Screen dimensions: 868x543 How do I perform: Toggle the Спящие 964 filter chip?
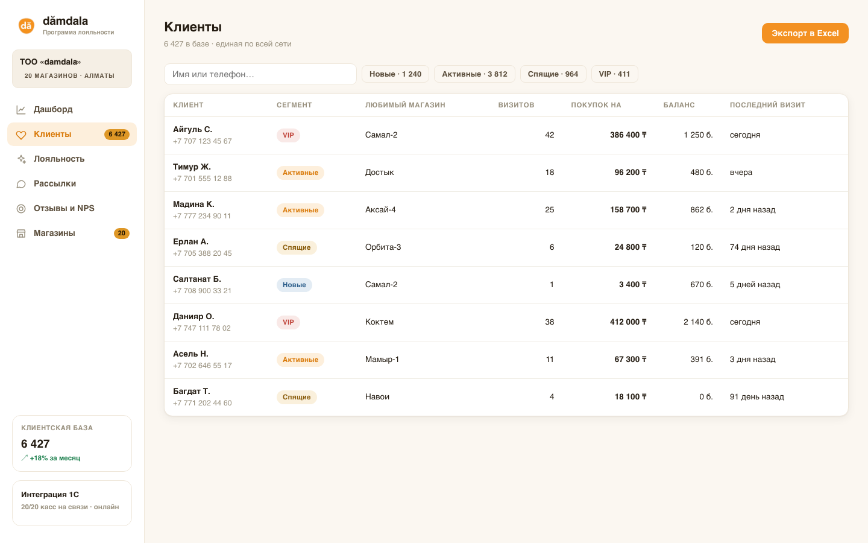click(x=553, y=74)
